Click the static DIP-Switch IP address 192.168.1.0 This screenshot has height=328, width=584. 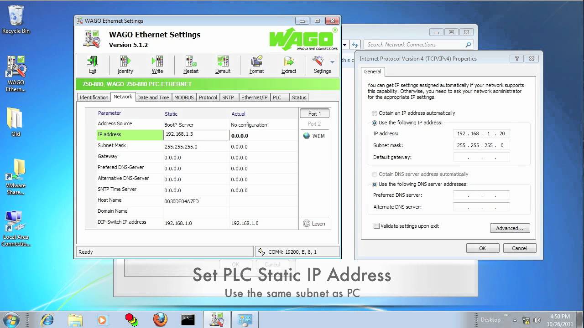tap(178, 223)
